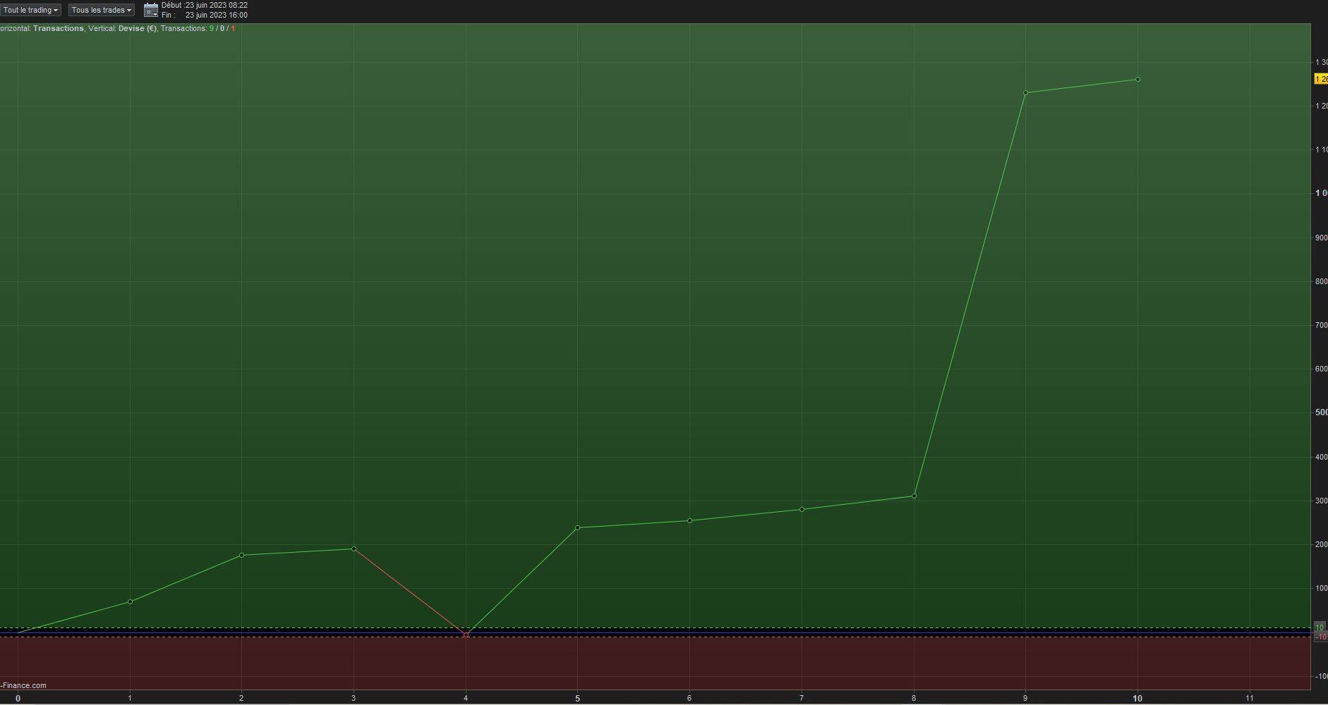Open the "Tout le trading" dropdown
The image size is (1328, 705).
click(x=30, y=10)
